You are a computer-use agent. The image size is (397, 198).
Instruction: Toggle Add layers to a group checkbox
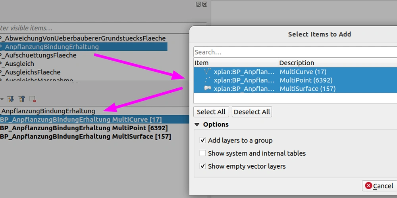pyautogui.click(x=202, y=141)
